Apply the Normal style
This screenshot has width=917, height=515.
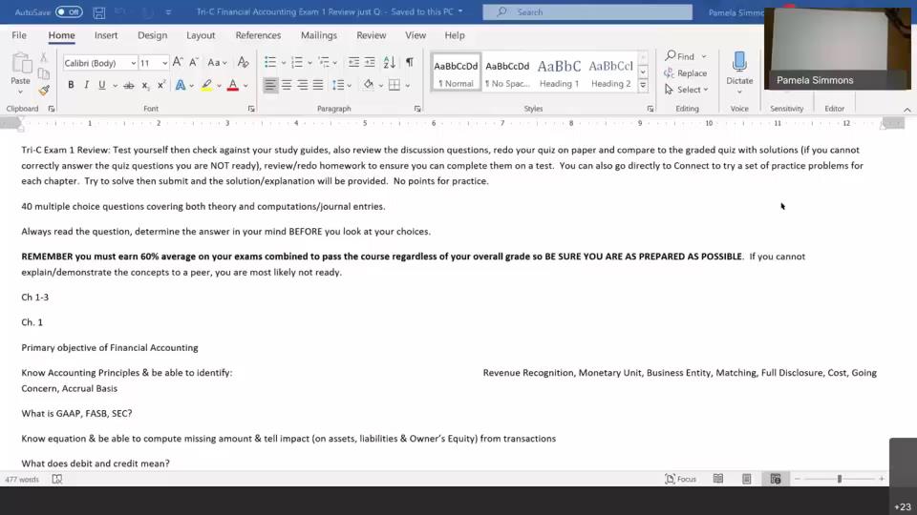pyautogui.click(x=456, y=72)
